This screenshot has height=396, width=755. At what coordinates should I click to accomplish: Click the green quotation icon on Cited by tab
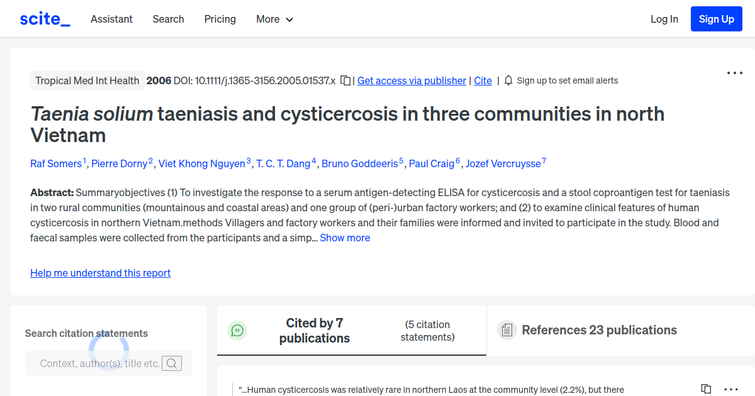237,330
